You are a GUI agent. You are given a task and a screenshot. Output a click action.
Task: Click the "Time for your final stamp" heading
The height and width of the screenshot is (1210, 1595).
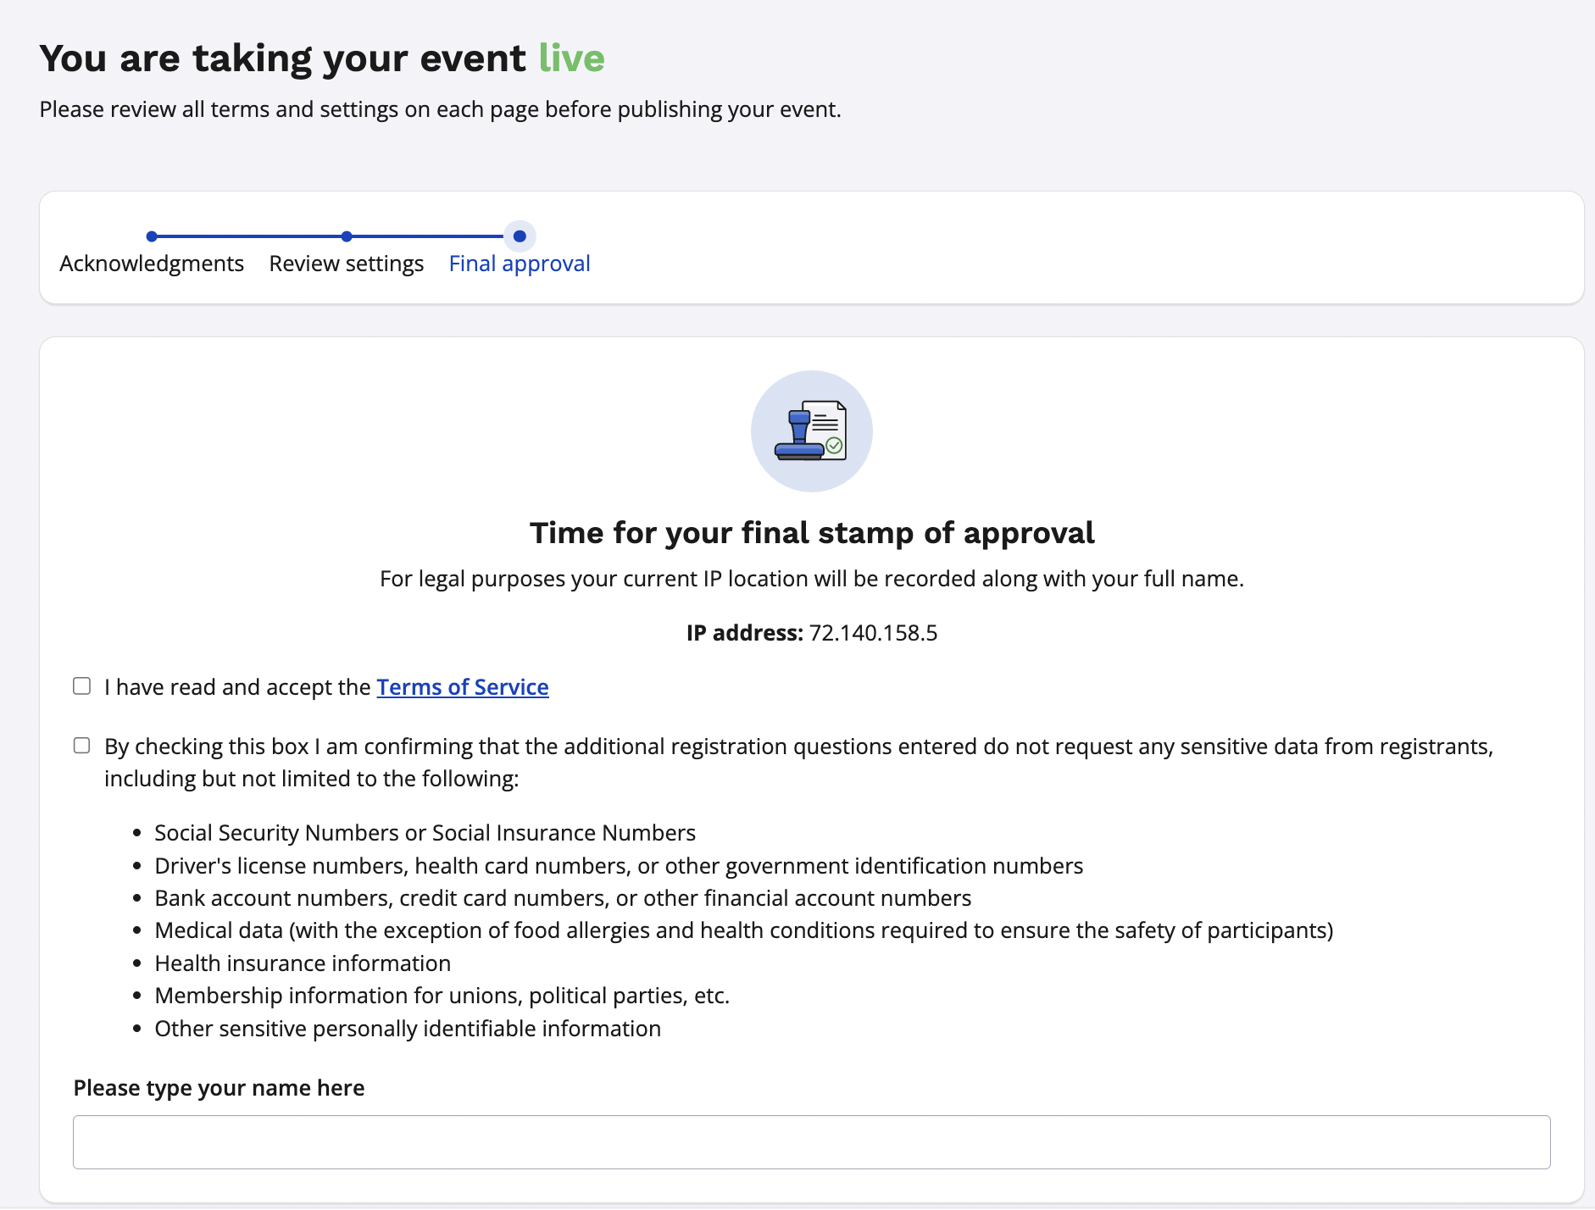(811, 533)
